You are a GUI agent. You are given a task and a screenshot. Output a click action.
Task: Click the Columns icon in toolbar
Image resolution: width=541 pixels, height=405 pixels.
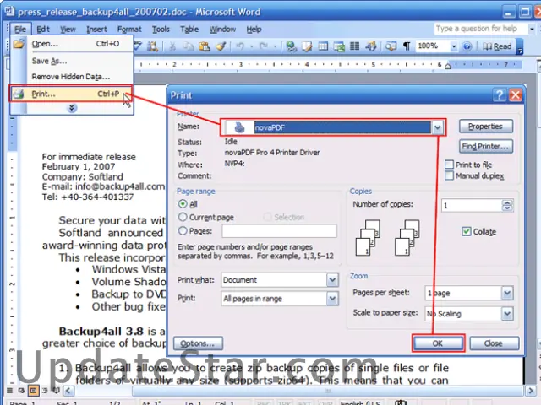[355, 46]
